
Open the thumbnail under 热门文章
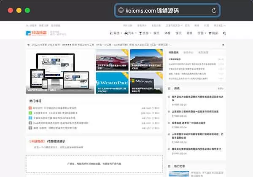click(x=179, y=174)
